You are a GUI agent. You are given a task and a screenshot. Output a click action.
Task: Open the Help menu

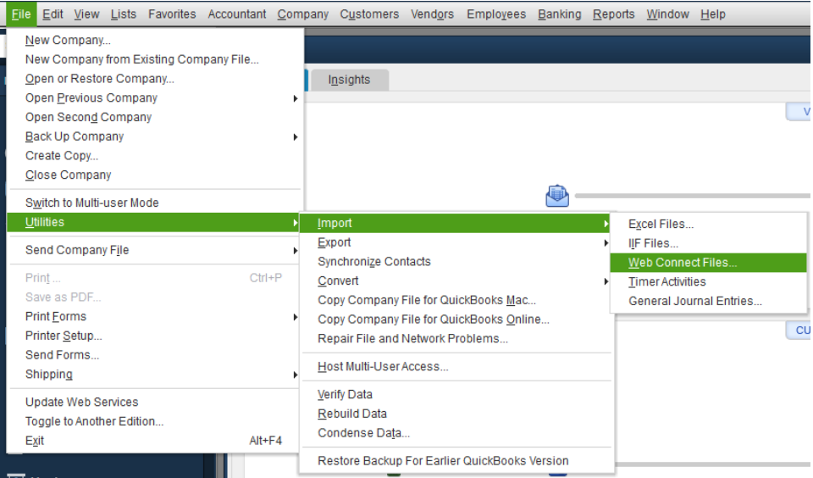coord(713,14)
